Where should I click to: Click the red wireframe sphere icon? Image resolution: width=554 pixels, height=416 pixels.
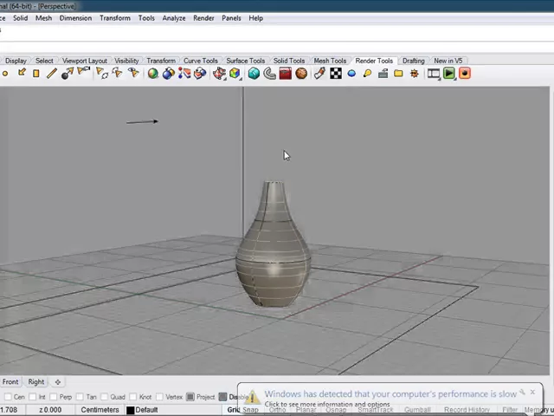pyautogui.click(x=219, y=73)
